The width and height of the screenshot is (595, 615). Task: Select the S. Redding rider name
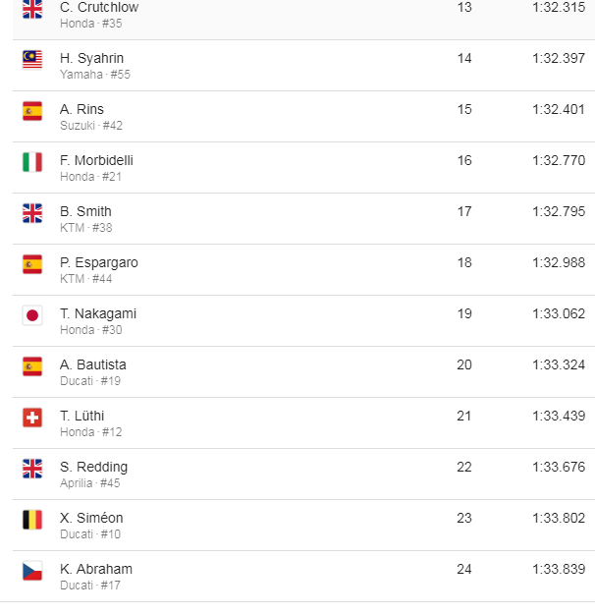[93, 467]
